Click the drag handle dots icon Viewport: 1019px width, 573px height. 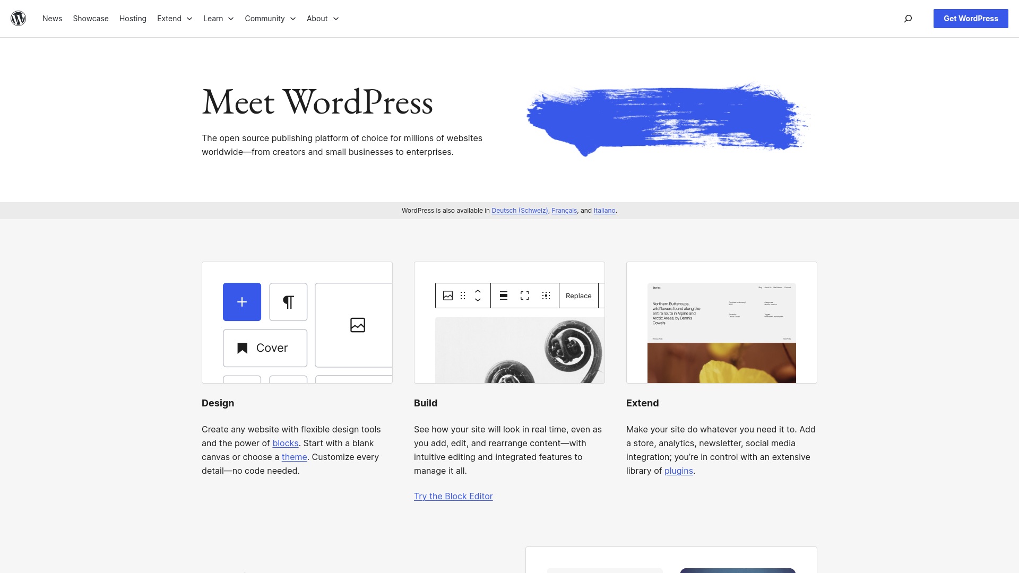click(463, 296)
